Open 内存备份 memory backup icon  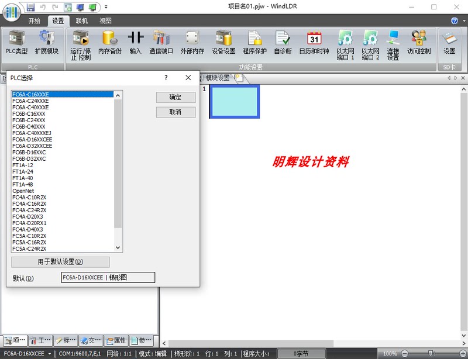(x=110, y=42)
